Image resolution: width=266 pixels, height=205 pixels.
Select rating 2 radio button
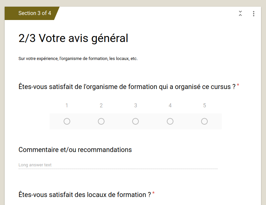(x=101, y=121)
